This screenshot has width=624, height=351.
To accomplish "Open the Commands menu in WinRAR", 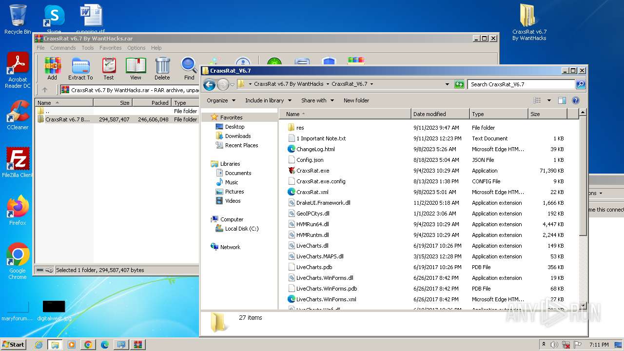I will pyautogui.click(x=63, y=48).
